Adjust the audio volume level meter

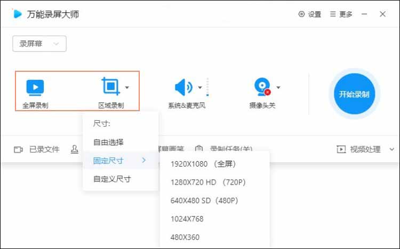207,87
